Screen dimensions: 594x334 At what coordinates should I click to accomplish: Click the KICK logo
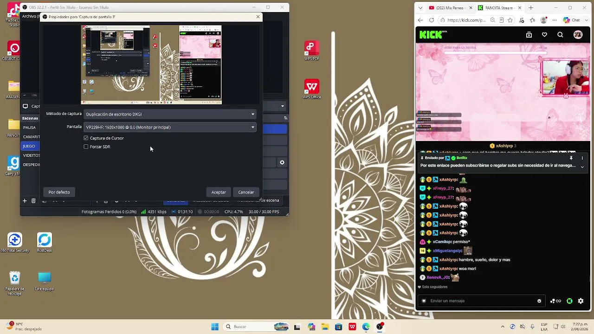(433, 35)
